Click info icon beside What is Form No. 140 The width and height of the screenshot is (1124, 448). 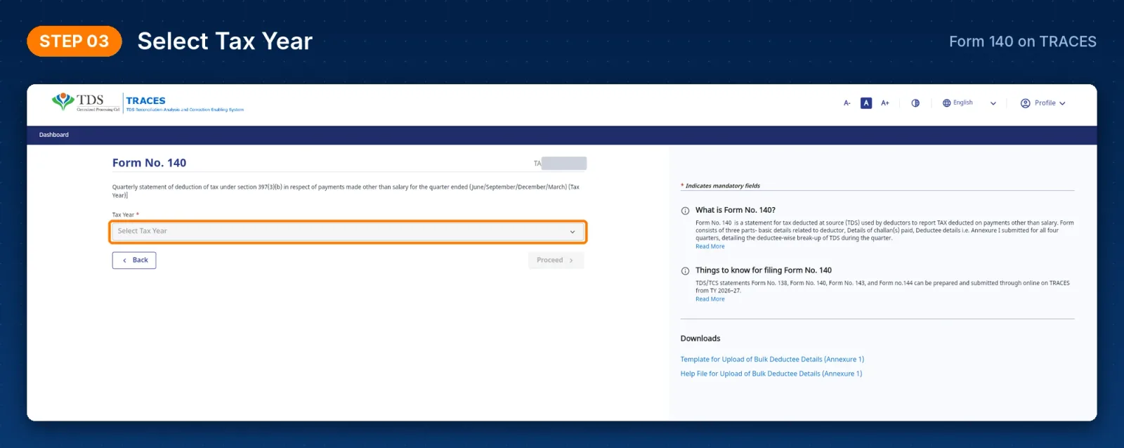coord(685,211)
